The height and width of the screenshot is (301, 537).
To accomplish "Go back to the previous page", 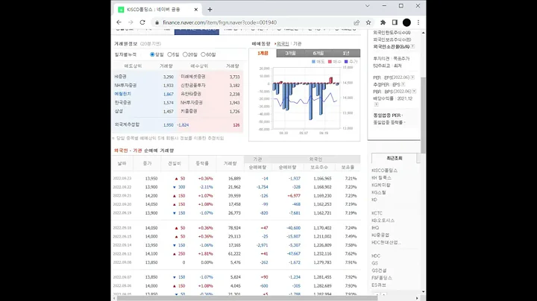I will (x=119, y=22).
